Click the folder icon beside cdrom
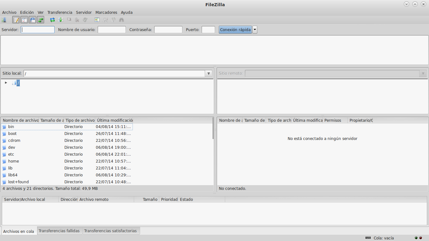The image size is (429, 241). 4,141
